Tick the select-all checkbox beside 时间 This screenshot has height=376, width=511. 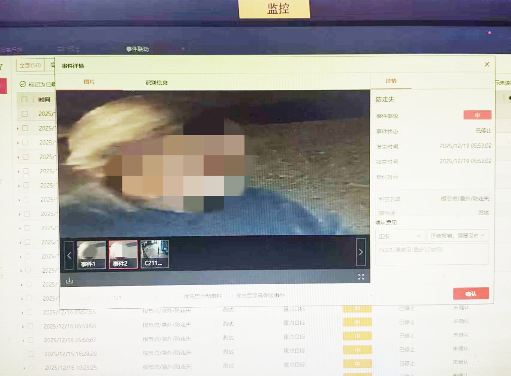25,99
